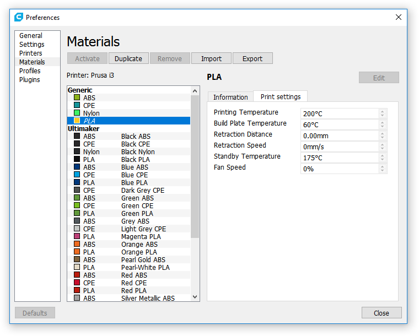Increase Printing Temperature with stepper arrow

click(383, 111)
